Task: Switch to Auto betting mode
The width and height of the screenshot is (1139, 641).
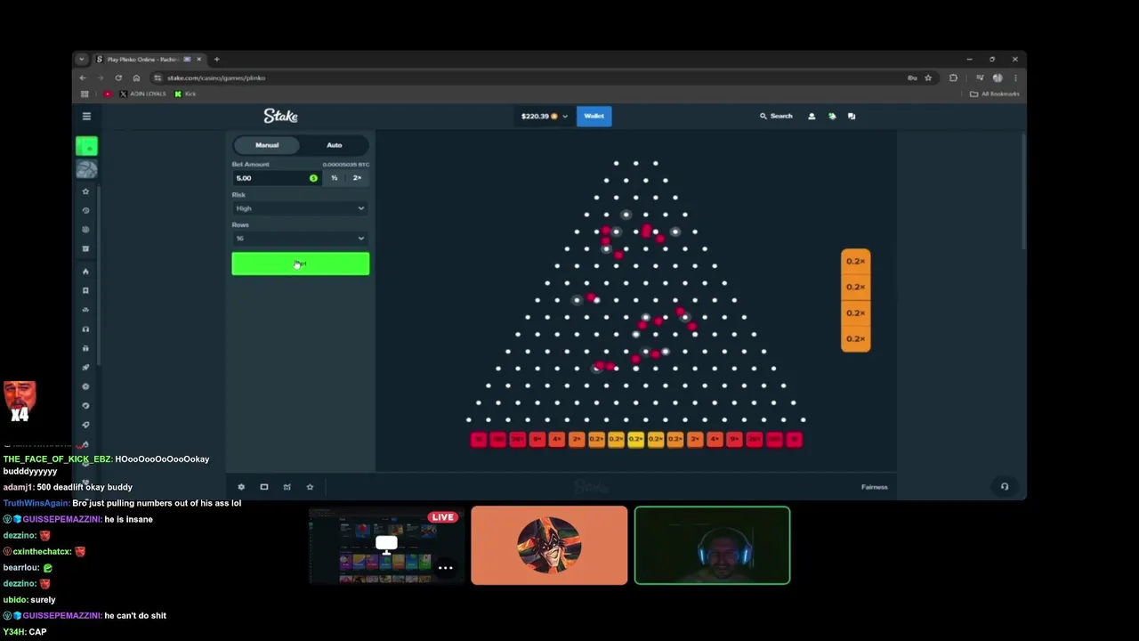Action: pos(334,145)
